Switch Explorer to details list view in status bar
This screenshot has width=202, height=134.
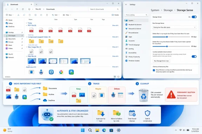pyautogui.click(x=115, y=77)
